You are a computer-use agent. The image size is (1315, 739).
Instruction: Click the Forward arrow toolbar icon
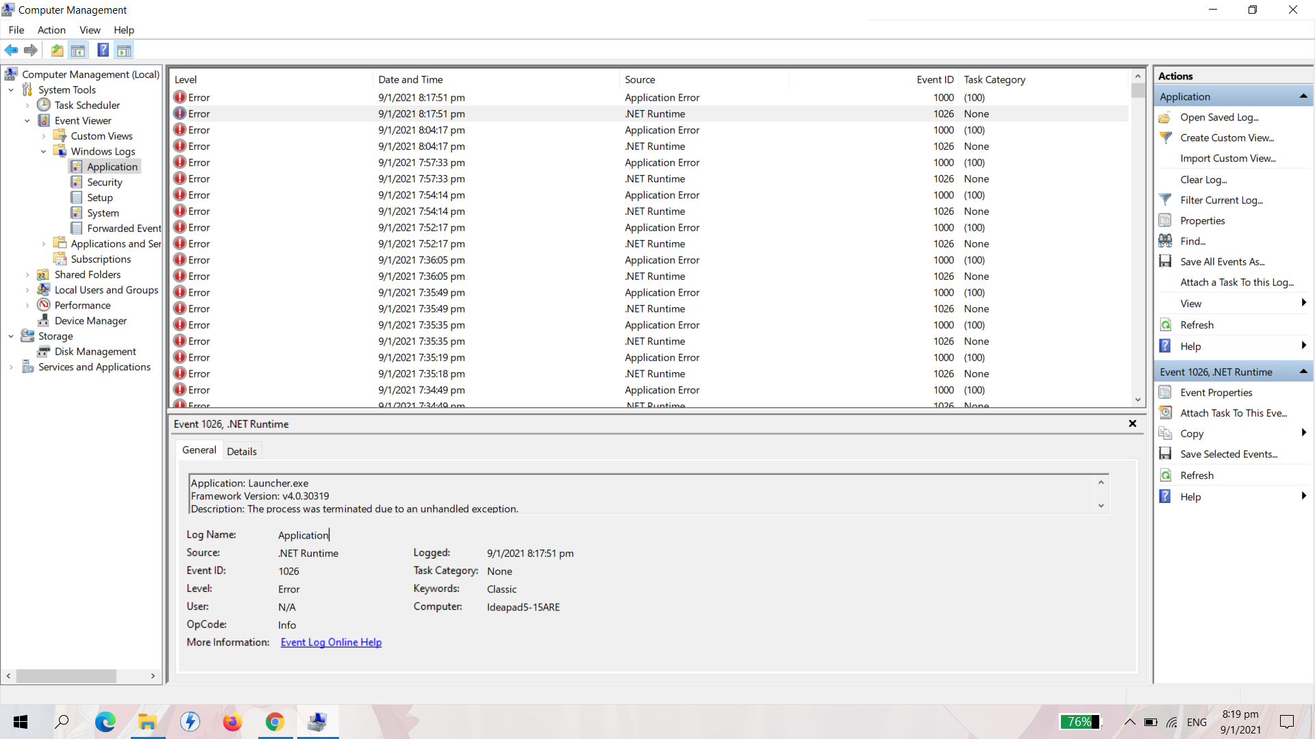point(31,50)
